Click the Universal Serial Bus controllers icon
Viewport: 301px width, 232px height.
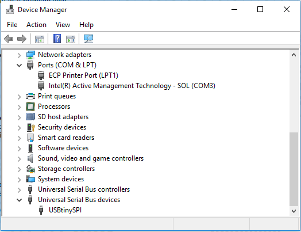click(30, 189)
